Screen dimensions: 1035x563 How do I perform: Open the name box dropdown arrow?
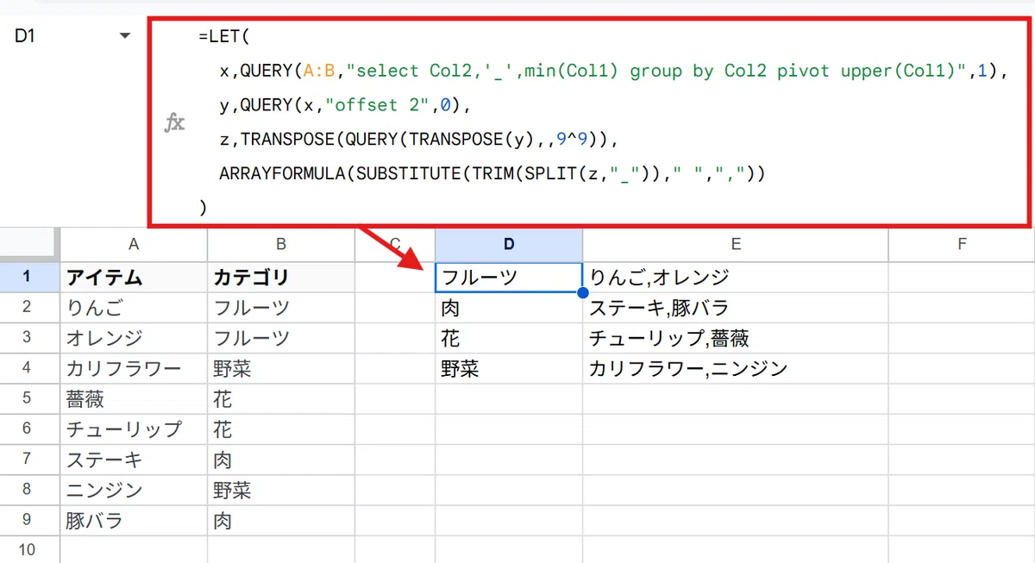(x=126, y=36)
